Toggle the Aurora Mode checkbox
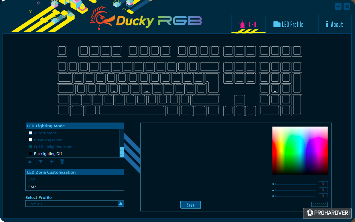This screenshot has height=222, width=355. pyautogui.click(x=31, y=133)
